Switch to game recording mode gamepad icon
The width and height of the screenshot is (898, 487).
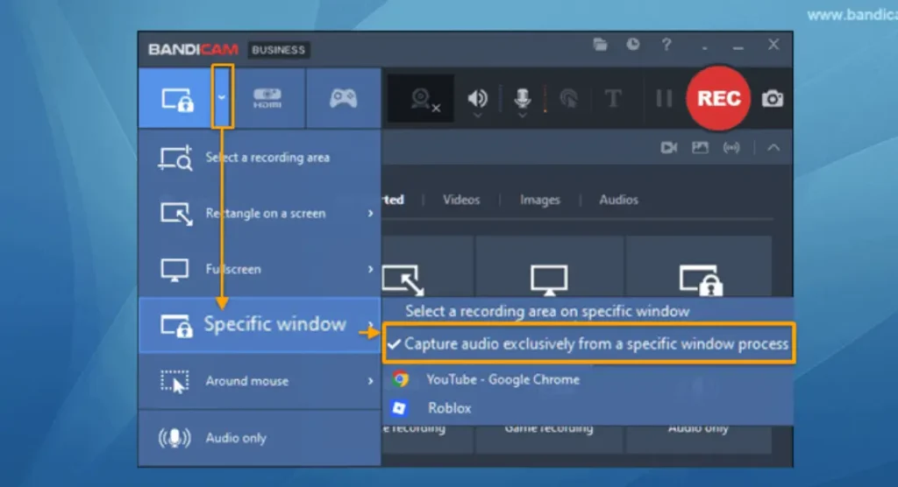pyautogui.click(x=343, y=98)
